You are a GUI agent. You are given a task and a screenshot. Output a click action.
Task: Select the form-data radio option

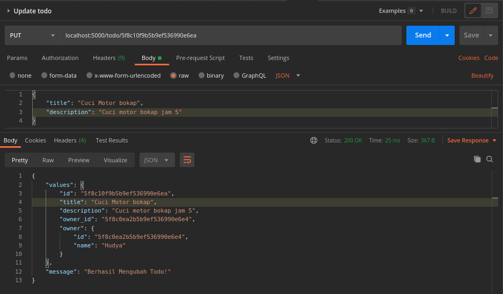pos(44,76)
